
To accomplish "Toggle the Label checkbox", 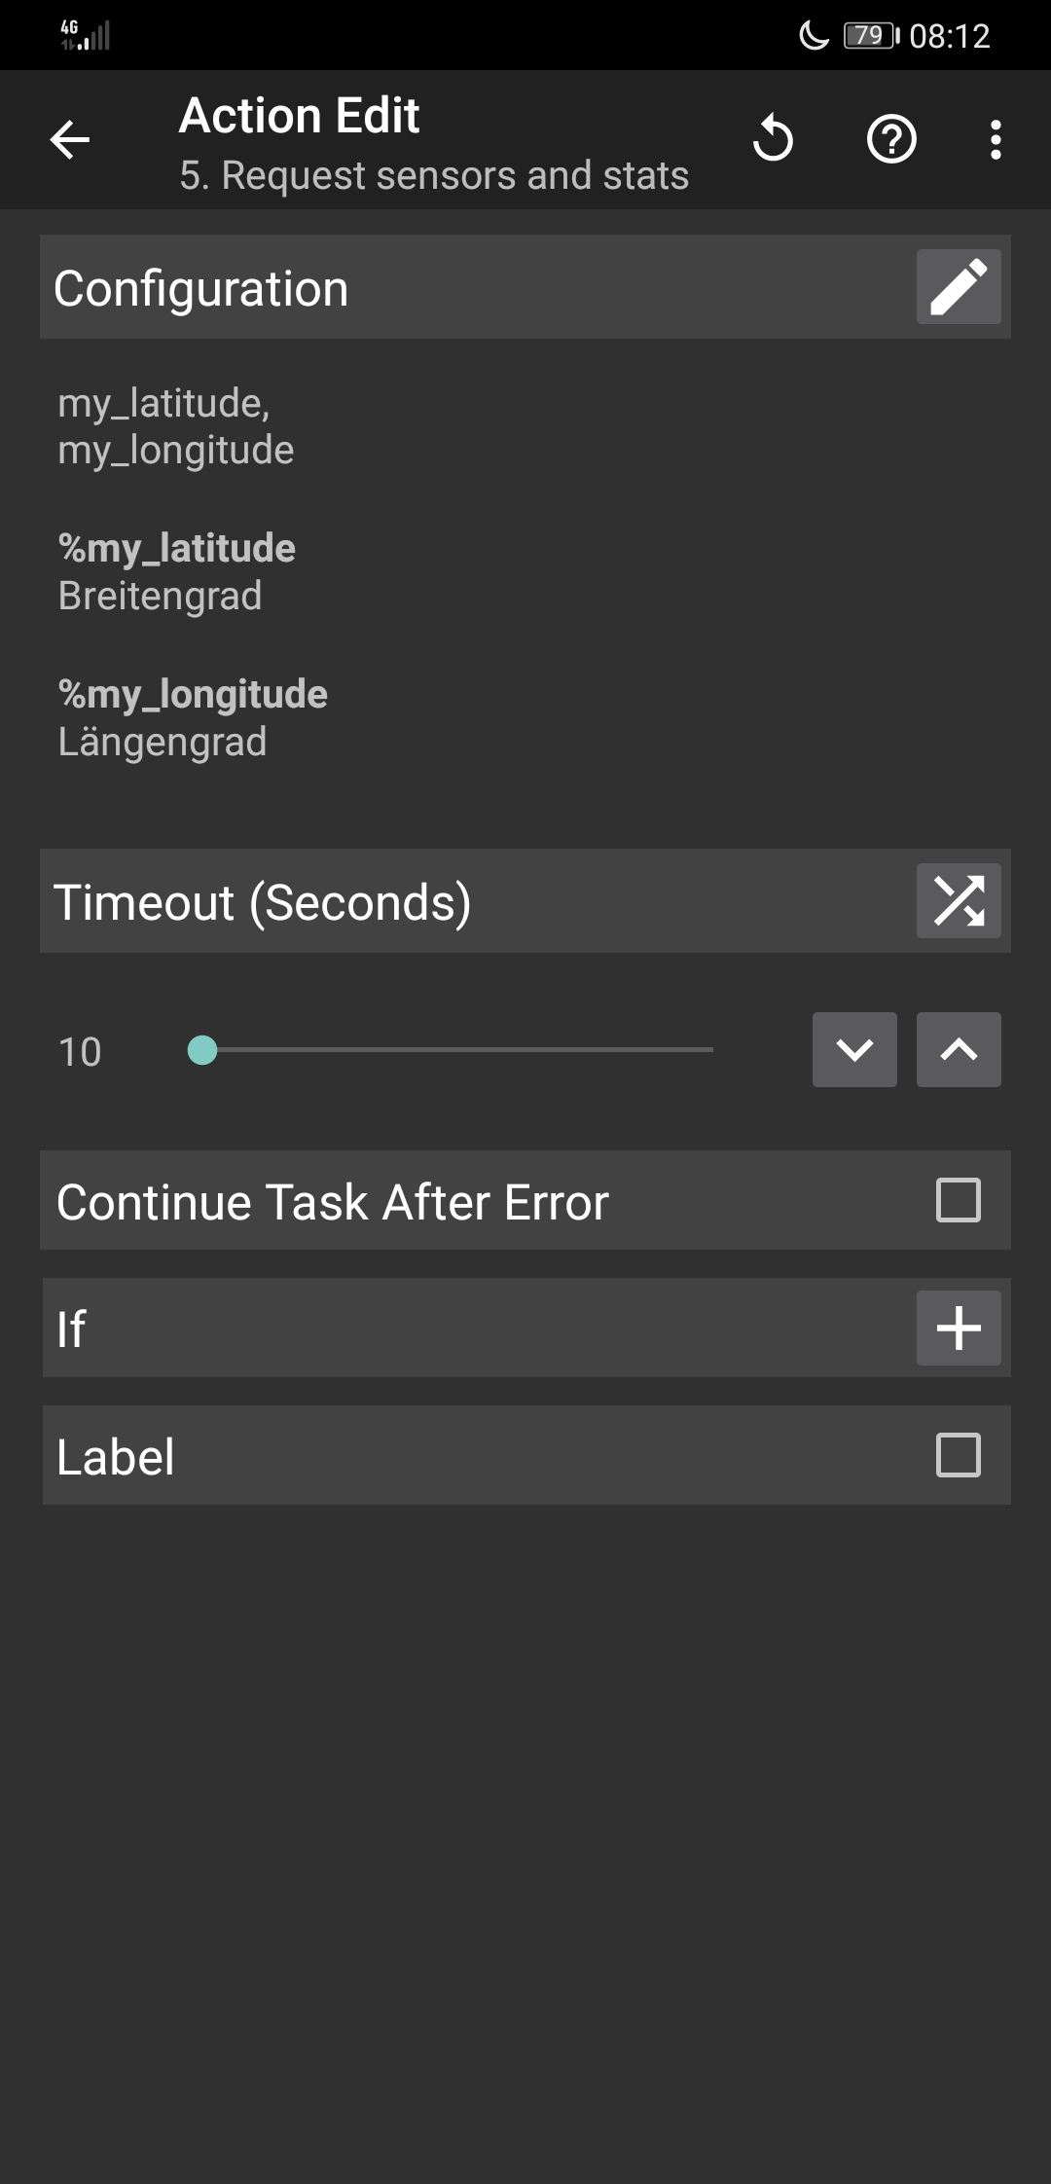I will pyautogui.click(x=958, y=1455).
